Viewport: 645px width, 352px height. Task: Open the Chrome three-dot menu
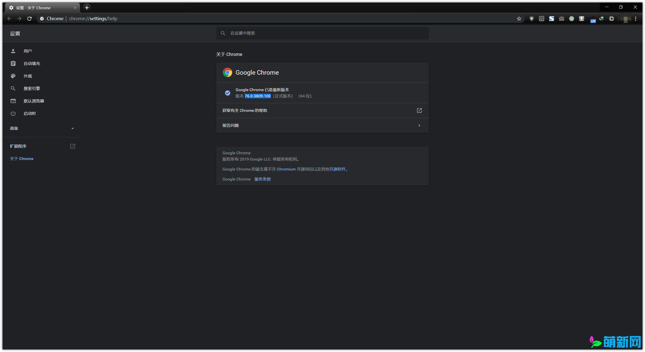pyautogui.click(x=635, y=18)
